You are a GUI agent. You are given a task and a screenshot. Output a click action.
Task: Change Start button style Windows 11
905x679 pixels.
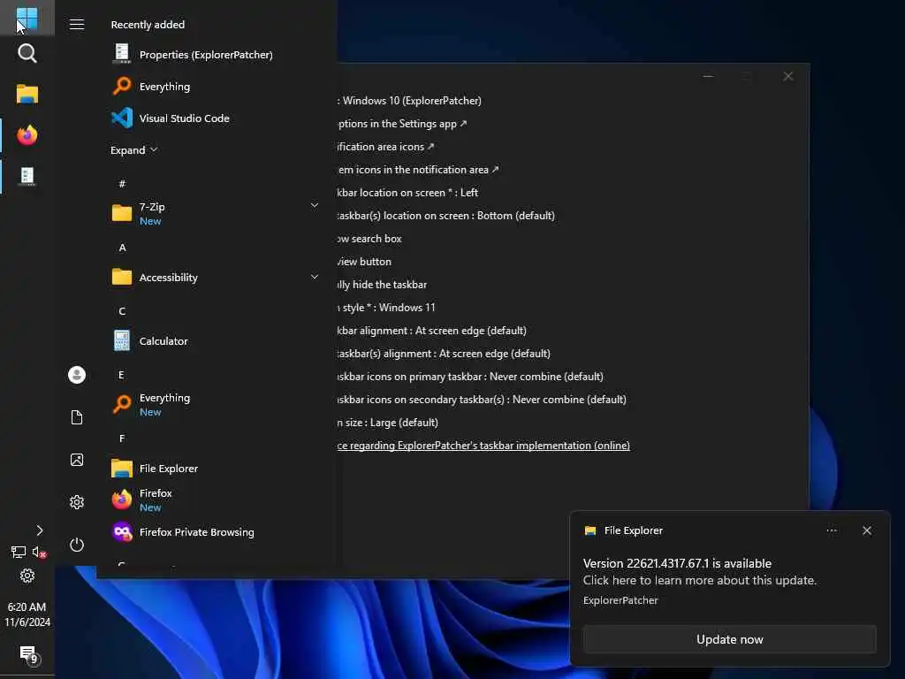pyautogui.click(x=387, y=308)
